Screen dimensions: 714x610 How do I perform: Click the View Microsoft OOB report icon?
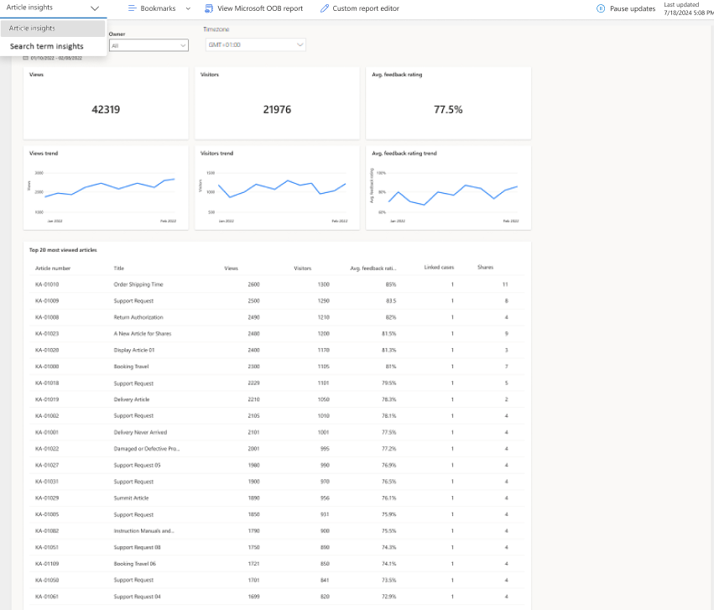coord(208,9)
